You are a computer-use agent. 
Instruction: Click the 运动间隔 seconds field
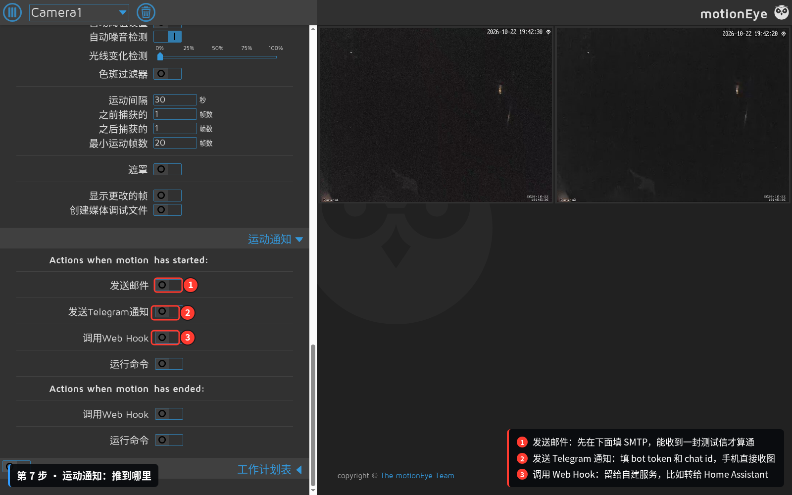click(175, 99)
